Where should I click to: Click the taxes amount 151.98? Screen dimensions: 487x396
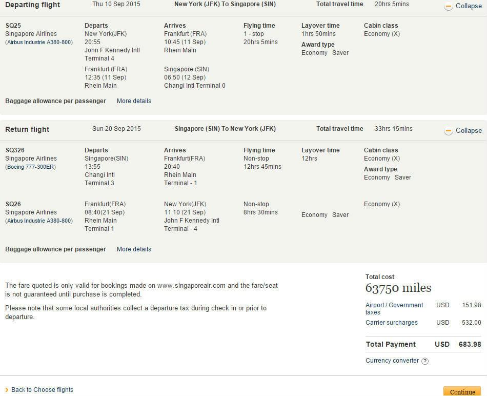[x=472, y=305]
